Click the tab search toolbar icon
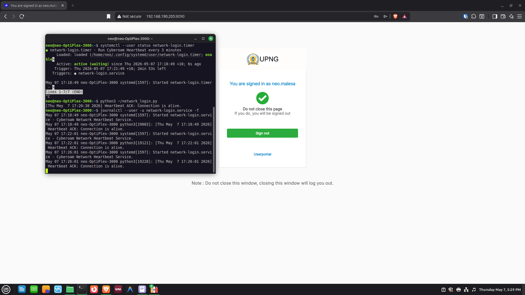Viewport: 525px width, 295px height. pos(482,16)
